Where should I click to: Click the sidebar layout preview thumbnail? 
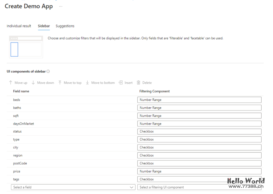(x=26, y=47)
